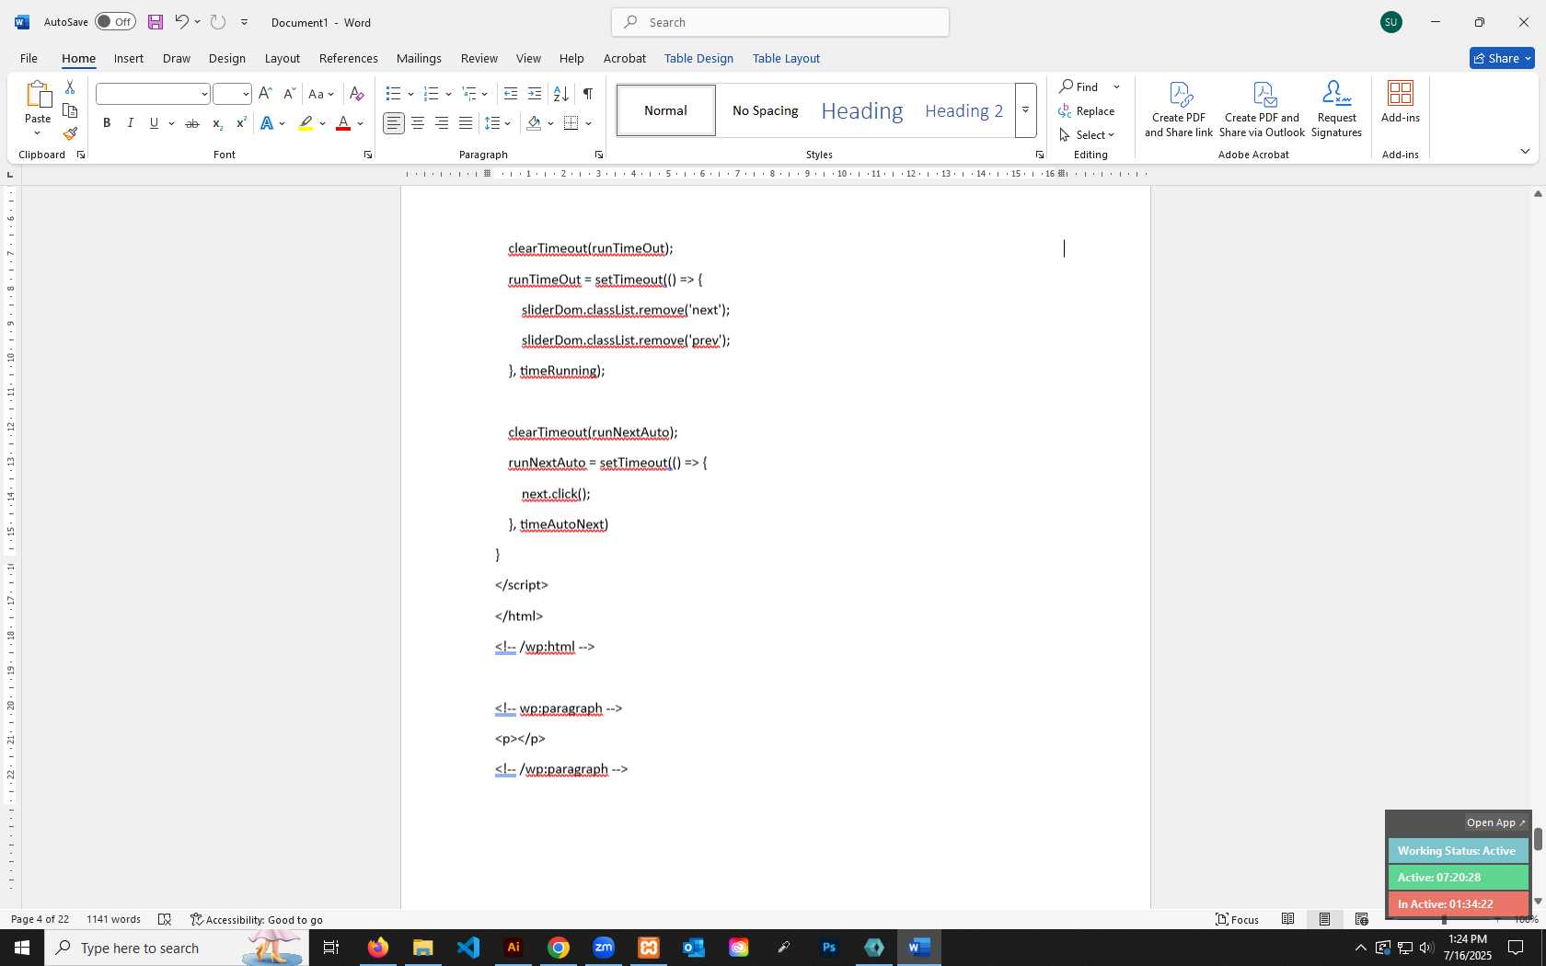Toggle Bold formatting
Screen dimensions: 1546x966
click(107, 123)
